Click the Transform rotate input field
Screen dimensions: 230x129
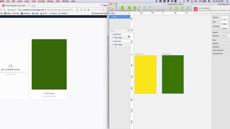click(x=225, y=27)
